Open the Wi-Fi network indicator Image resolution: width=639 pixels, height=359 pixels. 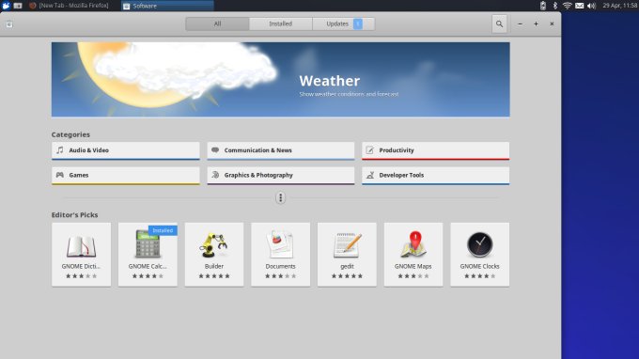click(x=567, y=6)
